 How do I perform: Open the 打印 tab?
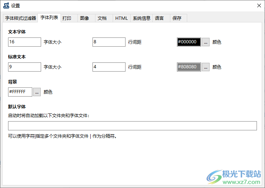[x=69, y=18]
